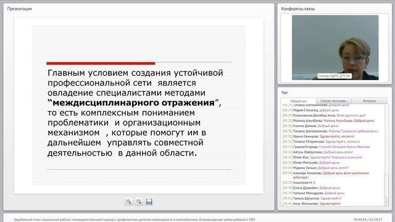Select Ирина Свинцова's chat message
Image resolution: width=395 pixels, height=222 pixels.
(x=318, y=136)
